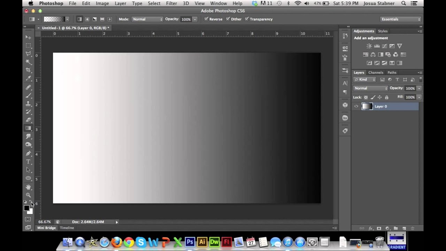Select the Gradient tool in toolbox
Image resolution: width=446 pixels, height=251 pixels.
click(28, 128)
